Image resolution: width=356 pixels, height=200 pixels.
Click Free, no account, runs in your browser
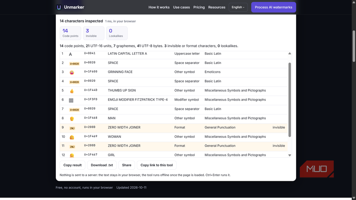(x=84, y=188)
